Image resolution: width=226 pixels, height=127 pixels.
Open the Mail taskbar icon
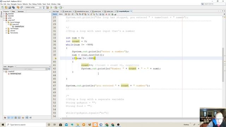click(x=66, y=125)
